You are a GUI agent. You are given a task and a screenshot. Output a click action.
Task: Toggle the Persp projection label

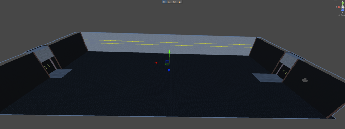342,15
